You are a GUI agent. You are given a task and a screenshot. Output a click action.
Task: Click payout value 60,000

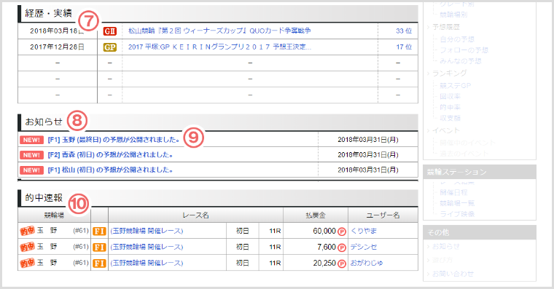point(324,231)
